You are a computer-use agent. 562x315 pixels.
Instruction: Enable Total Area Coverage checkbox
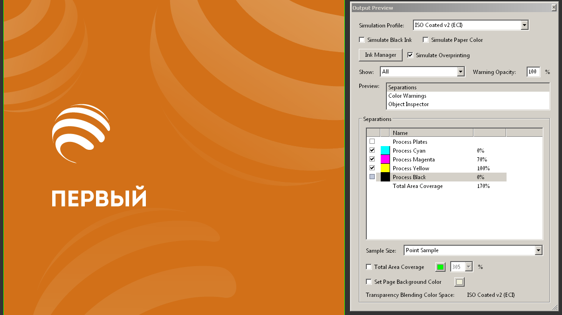(x=369, y=267)
